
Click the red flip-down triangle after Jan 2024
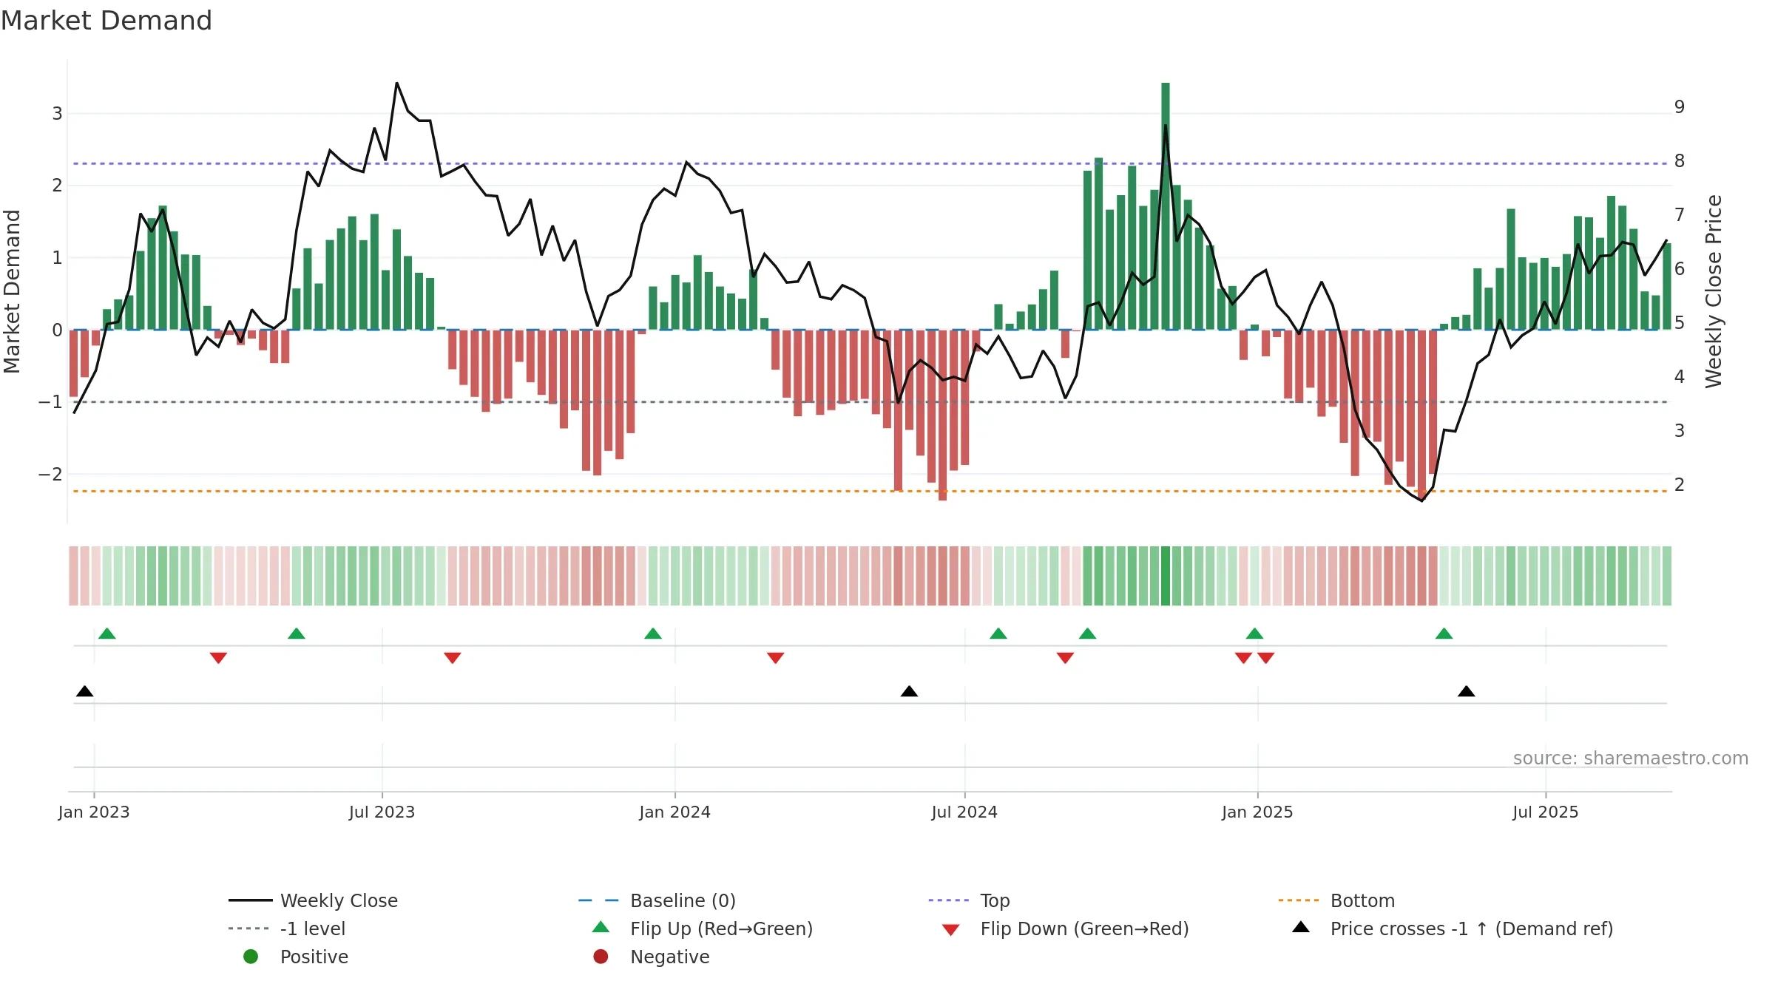(776, 658)
